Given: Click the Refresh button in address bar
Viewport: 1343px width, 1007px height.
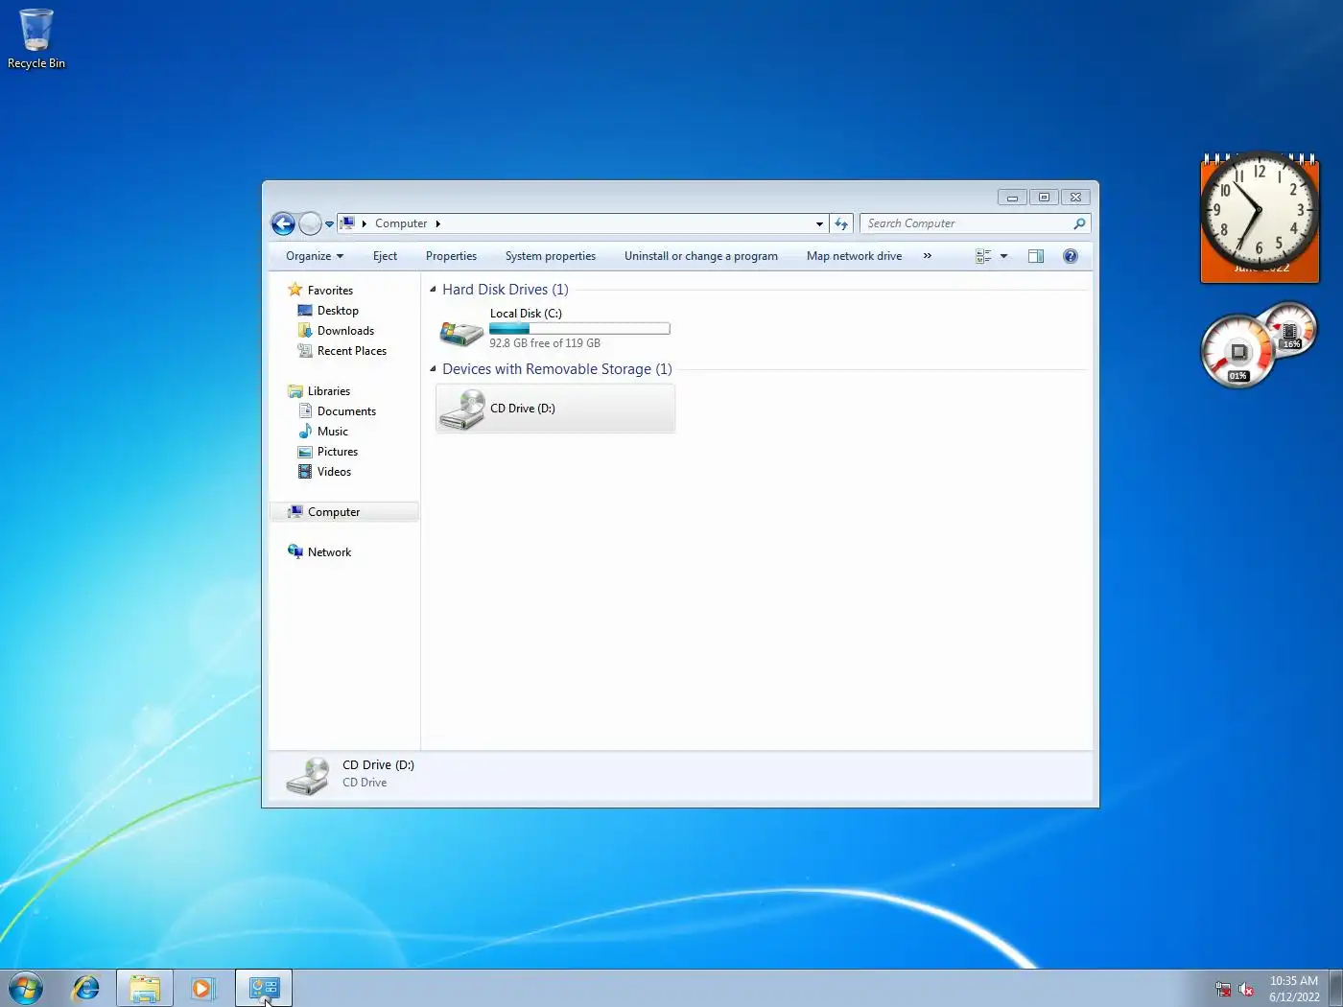Looking at the screenshot, I should 841,223.
